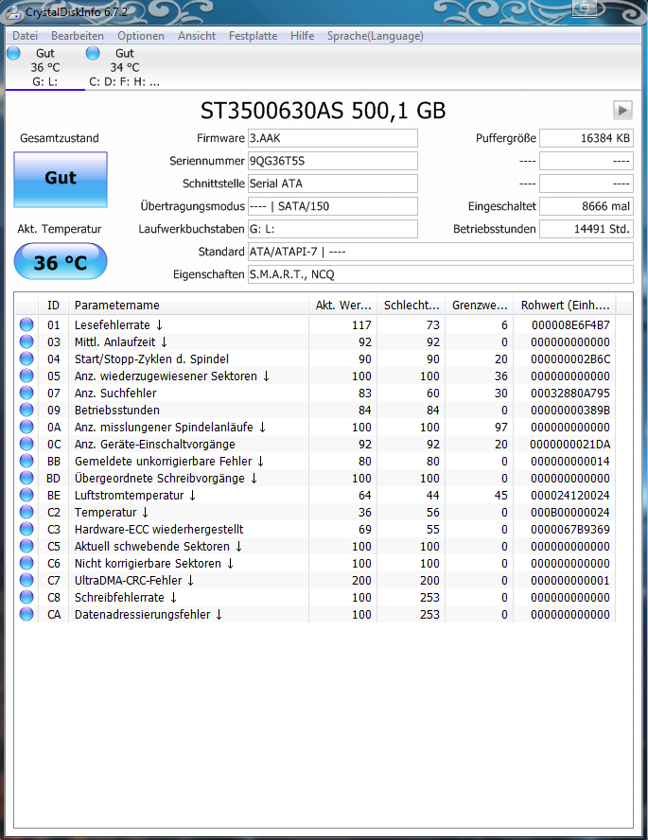Open the Datei menu
Viewport: 648px width, 840px height.
pyautogui.click(x=25, y=36)
